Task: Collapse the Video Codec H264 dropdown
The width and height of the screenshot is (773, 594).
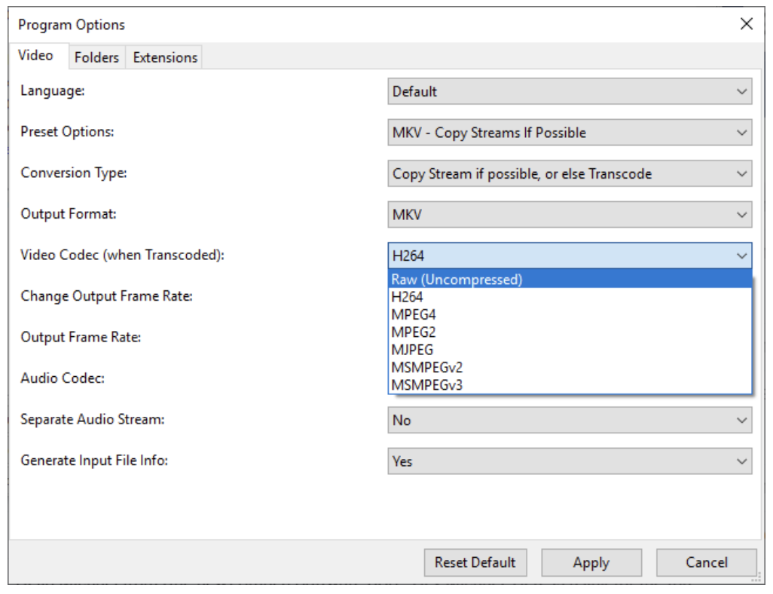Action: click(x=570, y=256)
